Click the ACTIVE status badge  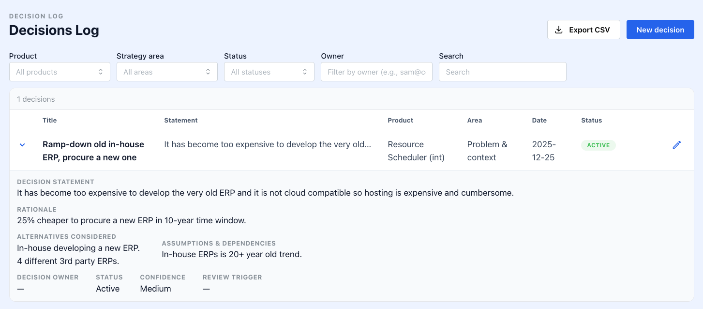click(x=598, y=145)
